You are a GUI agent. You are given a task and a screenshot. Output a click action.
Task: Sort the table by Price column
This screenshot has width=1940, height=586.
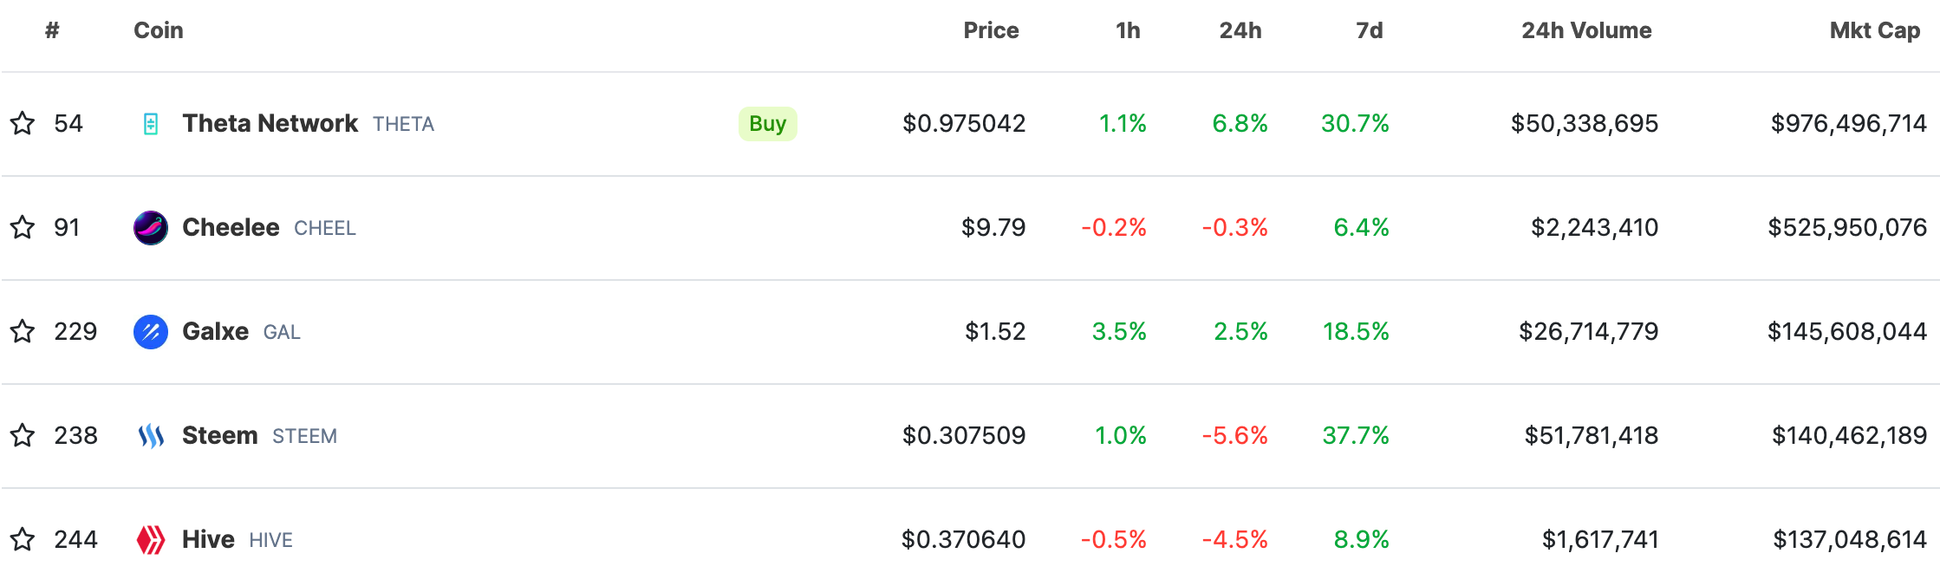point(991,29)
